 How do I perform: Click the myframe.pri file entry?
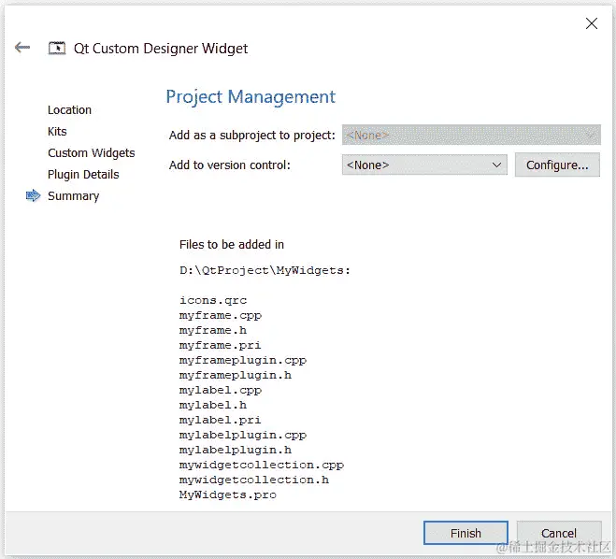pyautogui.click(x=220, y=345)
